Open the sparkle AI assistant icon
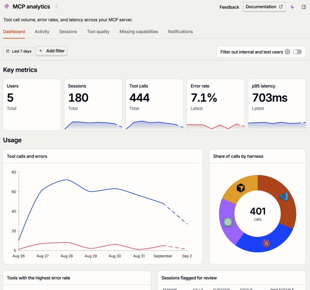The width and height of the screenshot is (310, 290). click(x=292, y=7)
